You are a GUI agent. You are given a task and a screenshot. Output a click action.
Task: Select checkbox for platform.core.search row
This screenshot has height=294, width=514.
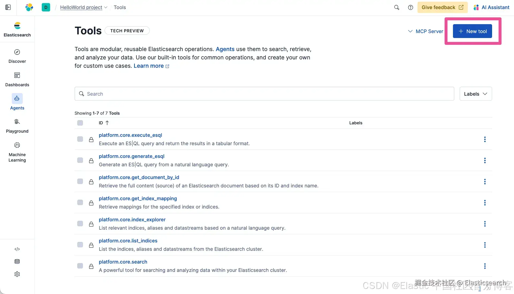click(80, 266)
